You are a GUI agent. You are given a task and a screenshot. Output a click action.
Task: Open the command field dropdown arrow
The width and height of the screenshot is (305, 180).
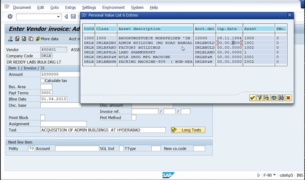pos(58,17)
